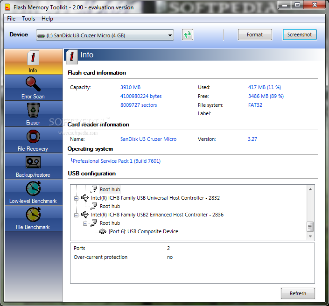Screen dimensions: 329x306
Task: Open the Help menu
Action: click(x=47, y=19)
